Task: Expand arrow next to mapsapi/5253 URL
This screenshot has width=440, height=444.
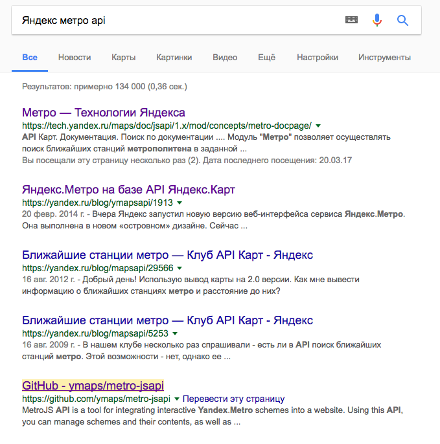Action: [175, 333]
